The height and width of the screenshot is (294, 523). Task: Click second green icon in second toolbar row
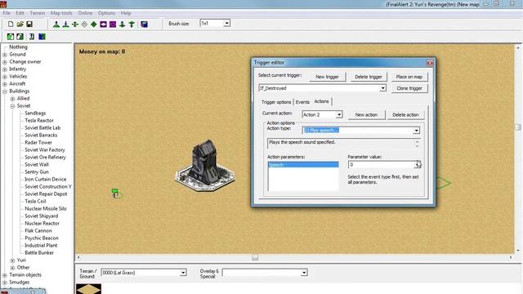(20, 36)
